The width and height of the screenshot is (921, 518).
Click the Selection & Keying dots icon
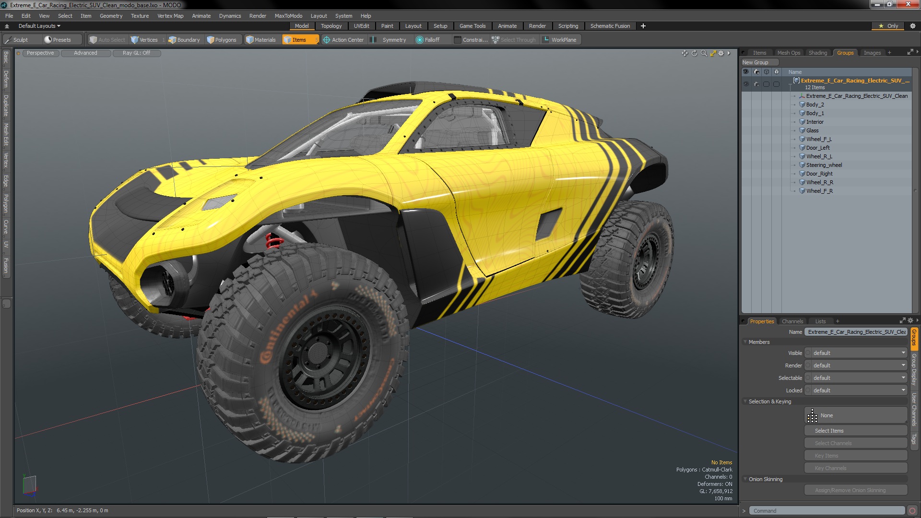click(812, 415)
